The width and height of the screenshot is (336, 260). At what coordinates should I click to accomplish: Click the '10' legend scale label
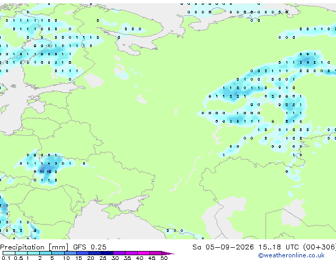[66, 258]
